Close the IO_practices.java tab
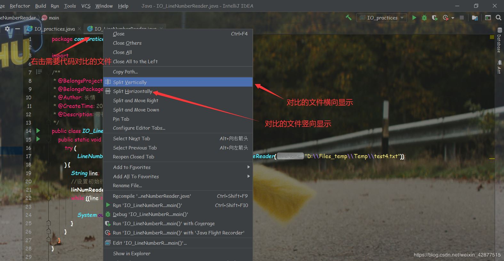 point(79,29)
